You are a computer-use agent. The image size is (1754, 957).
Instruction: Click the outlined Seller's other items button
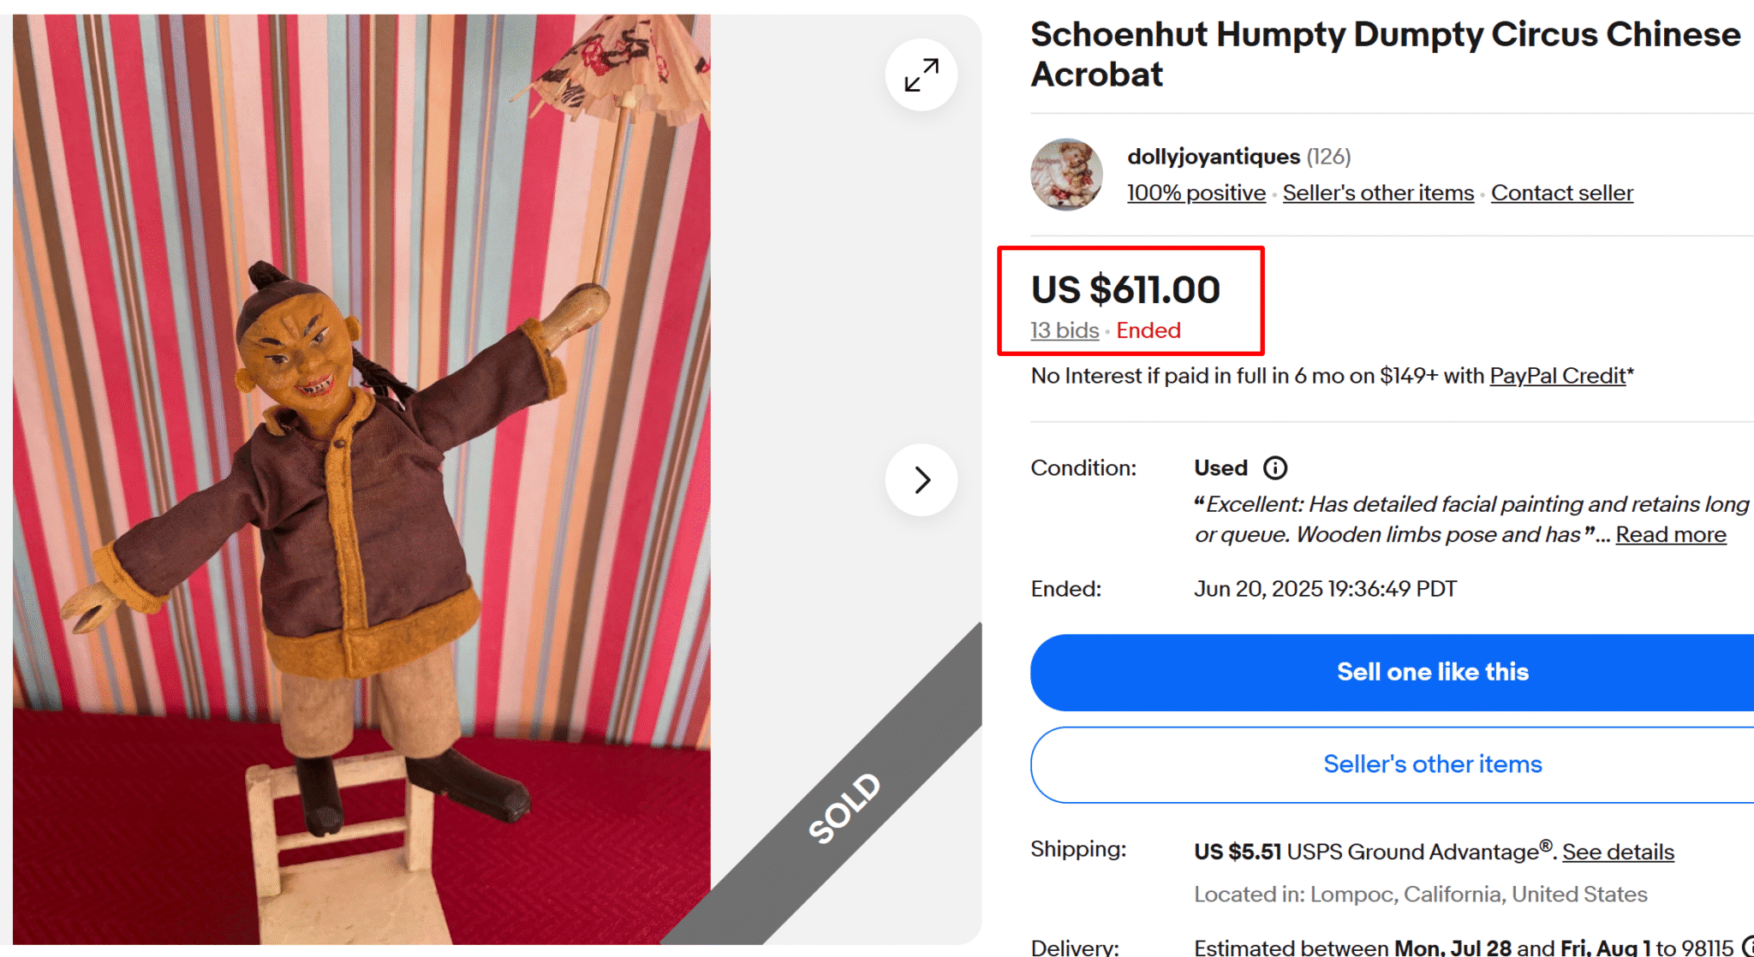(x=1432, y=764)
